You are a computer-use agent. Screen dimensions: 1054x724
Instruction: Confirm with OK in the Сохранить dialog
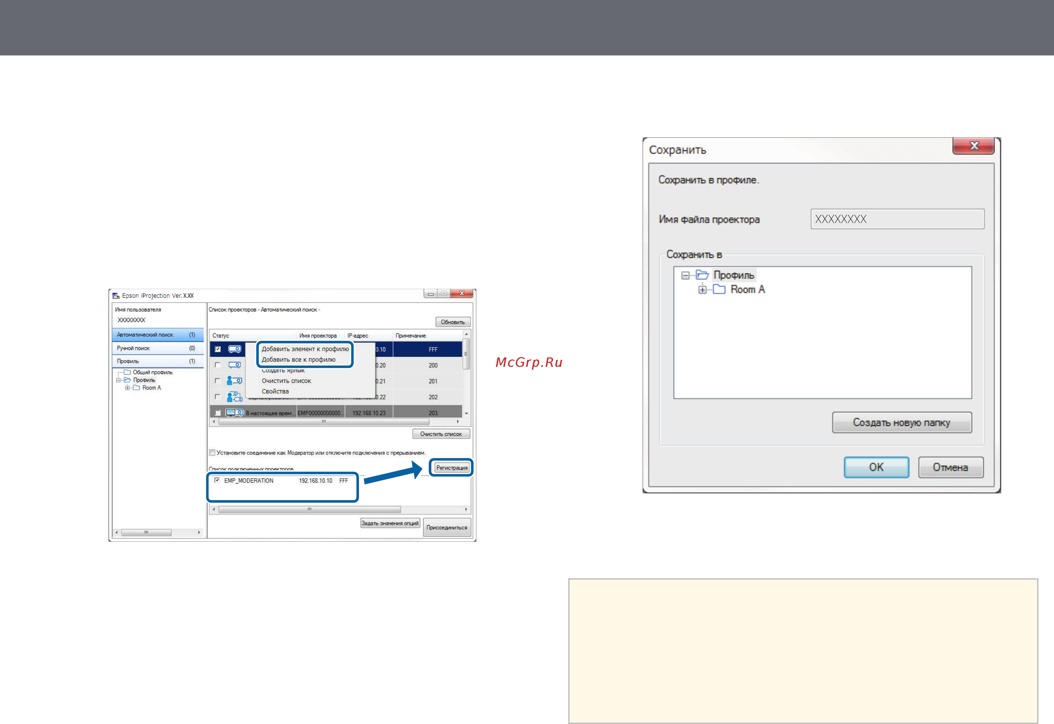pyautogui.click(x=876, y=467)
